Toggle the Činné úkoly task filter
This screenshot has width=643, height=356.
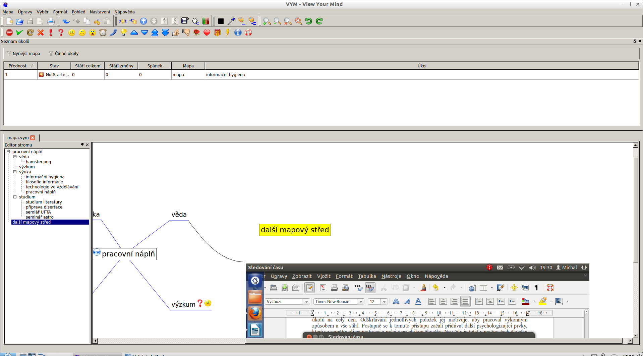coord(64,53)
